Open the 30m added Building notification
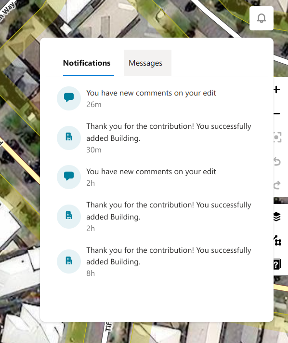 point(157,138)
